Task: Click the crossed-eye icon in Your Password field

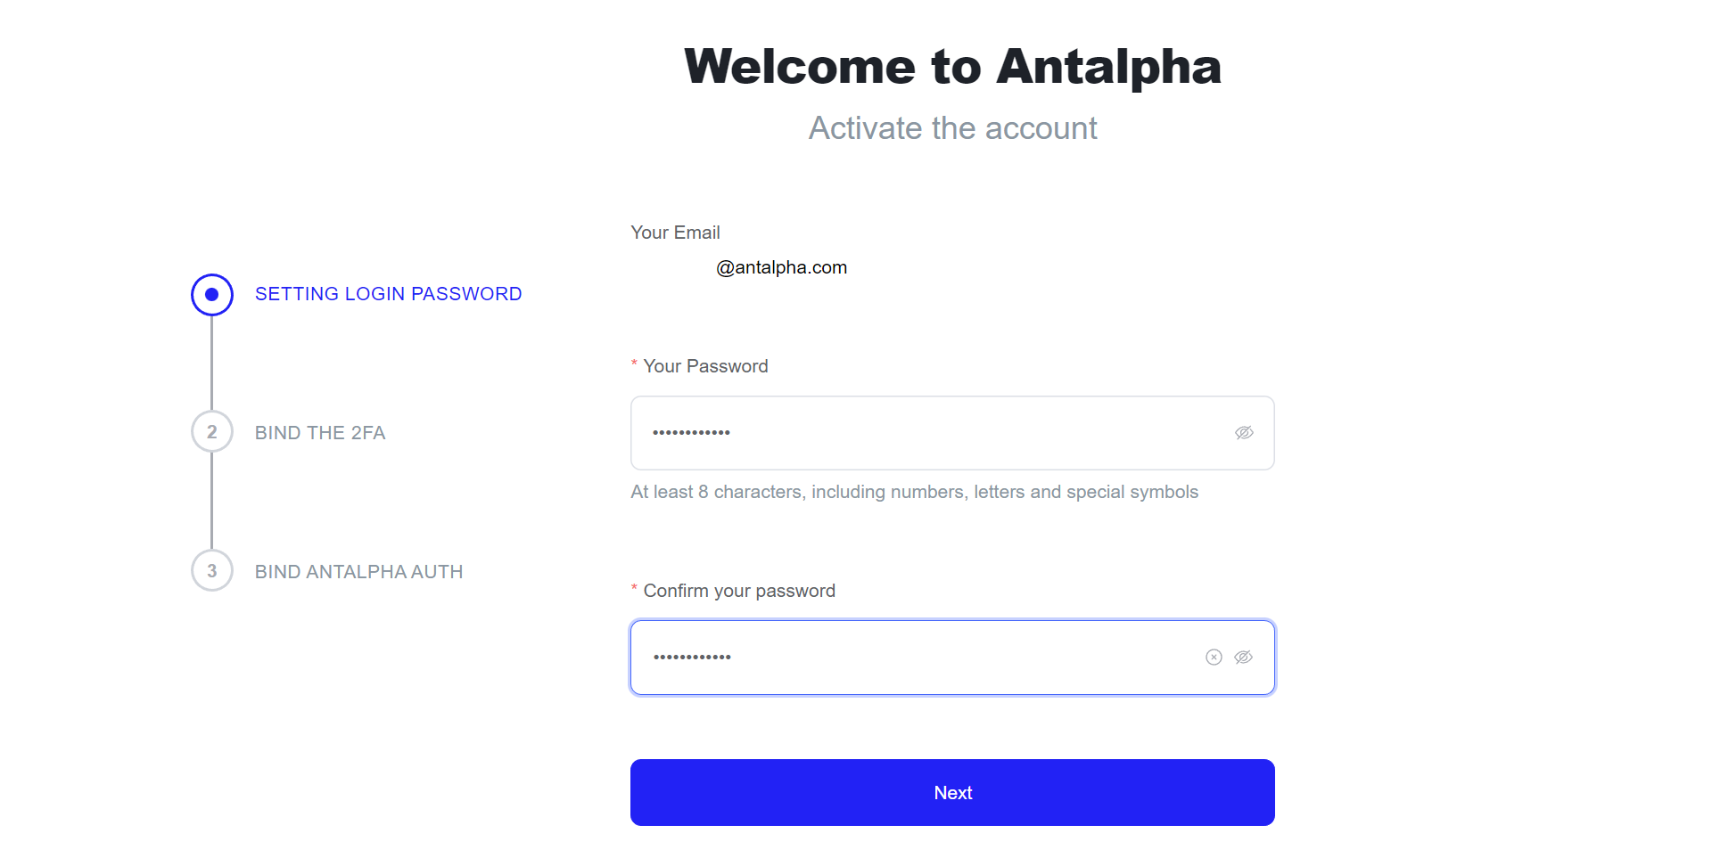Action: (1244, 433)
